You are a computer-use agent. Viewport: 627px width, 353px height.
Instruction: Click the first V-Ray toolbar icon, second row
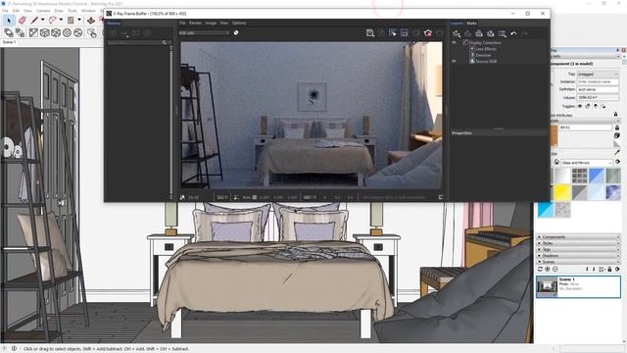point(9,32)
